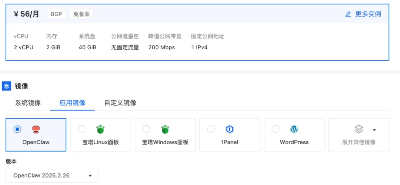This screenshot has height=185, width=400.
Task: Click the 公网流量包 label
Action: point(125,36)
